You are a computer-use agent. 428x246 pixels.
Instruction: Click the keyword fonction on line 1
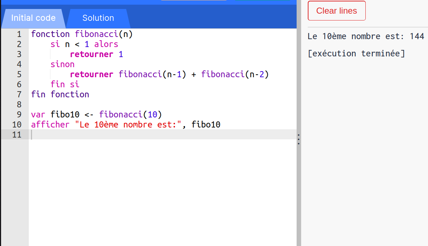point(50,34)
